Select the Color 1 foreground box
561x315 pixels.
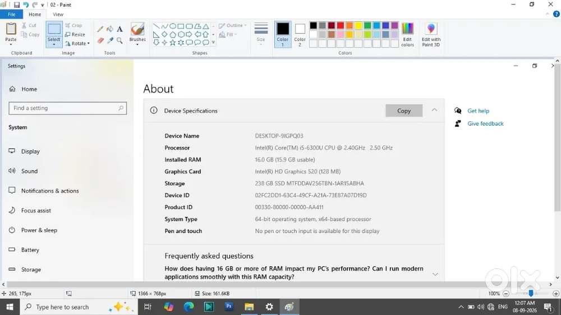[x=283, y=34]
